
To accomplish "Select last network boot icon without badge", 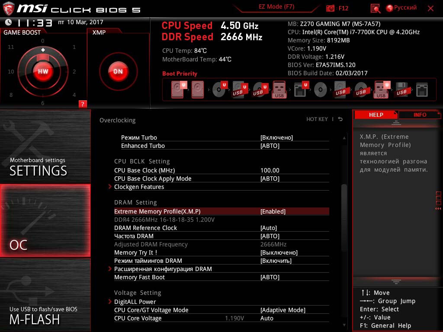I will (422, 90).
